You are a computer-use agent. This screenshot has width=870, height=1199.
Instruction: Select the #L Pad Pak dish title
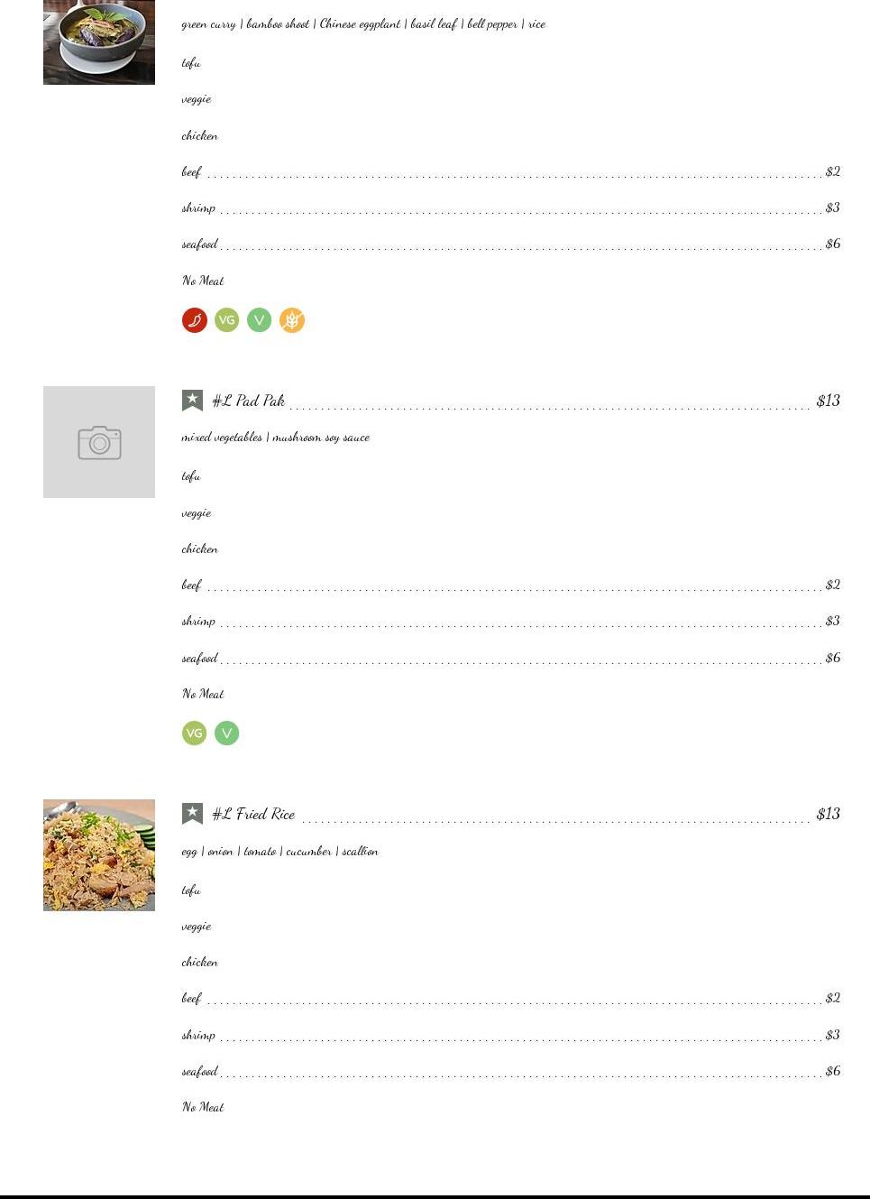249,401
